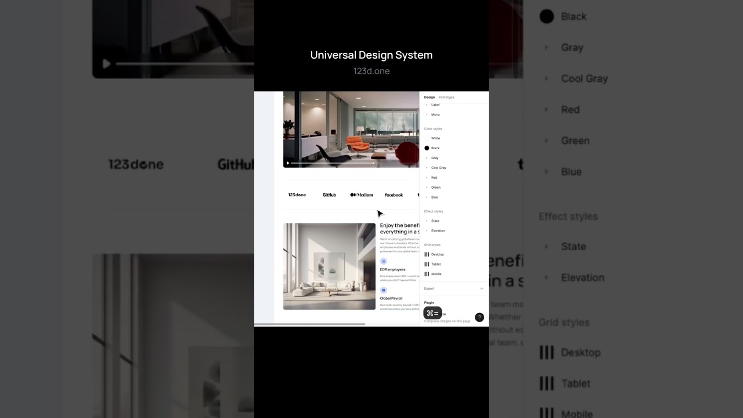Select the Medium logo on canvas
The height and width of the screenshot is (418, 743).
pos(362,195)
